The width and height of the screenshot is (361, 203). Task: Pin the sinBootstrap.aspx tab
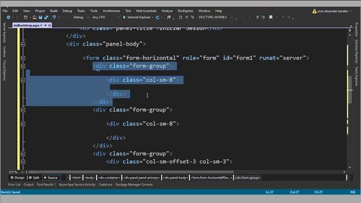pyautogui.click(x=46, y=25)
